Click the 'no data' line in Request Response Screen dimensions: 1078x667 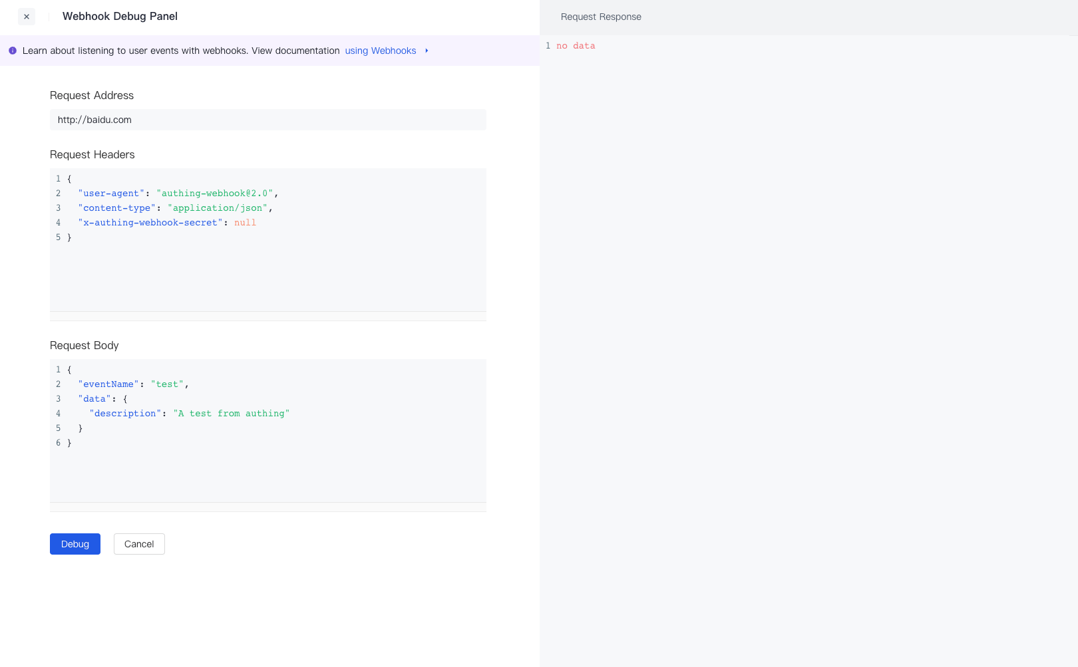click(x=576, y=46)
